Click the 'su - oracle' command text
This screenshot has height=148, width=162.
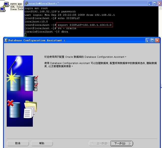tap(67, 28)
